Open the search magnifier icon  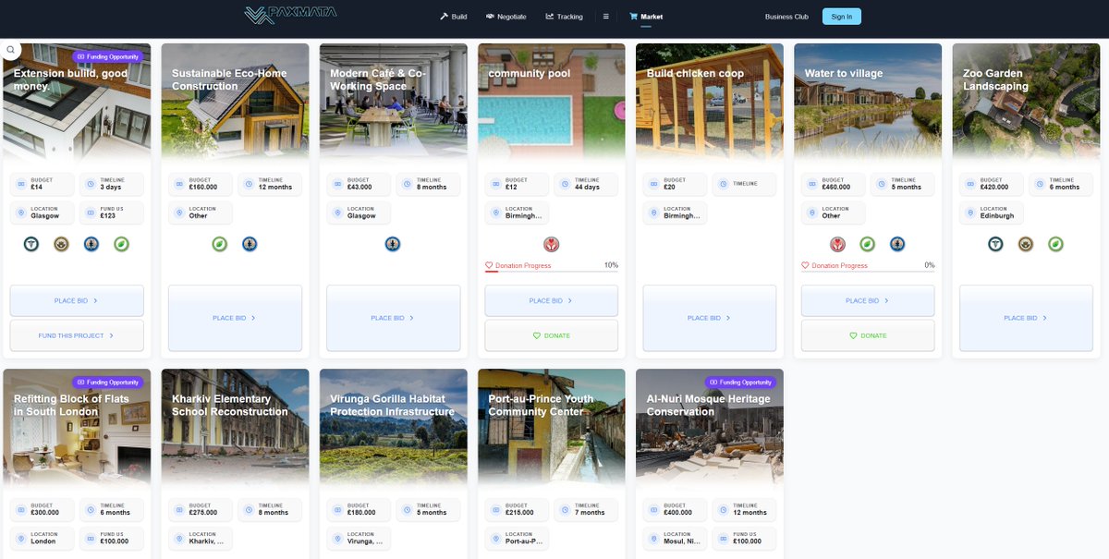(x=10, y=50)
